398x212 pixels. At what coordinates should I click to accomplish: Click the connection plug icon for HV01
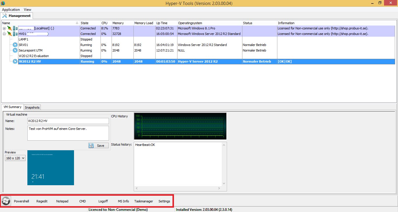click(x=10, y=34)
